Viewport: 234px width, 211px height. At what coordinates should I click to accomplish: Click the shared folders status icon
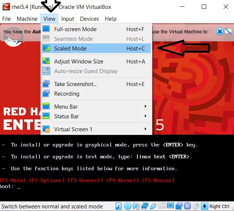(x=162, y=206)
